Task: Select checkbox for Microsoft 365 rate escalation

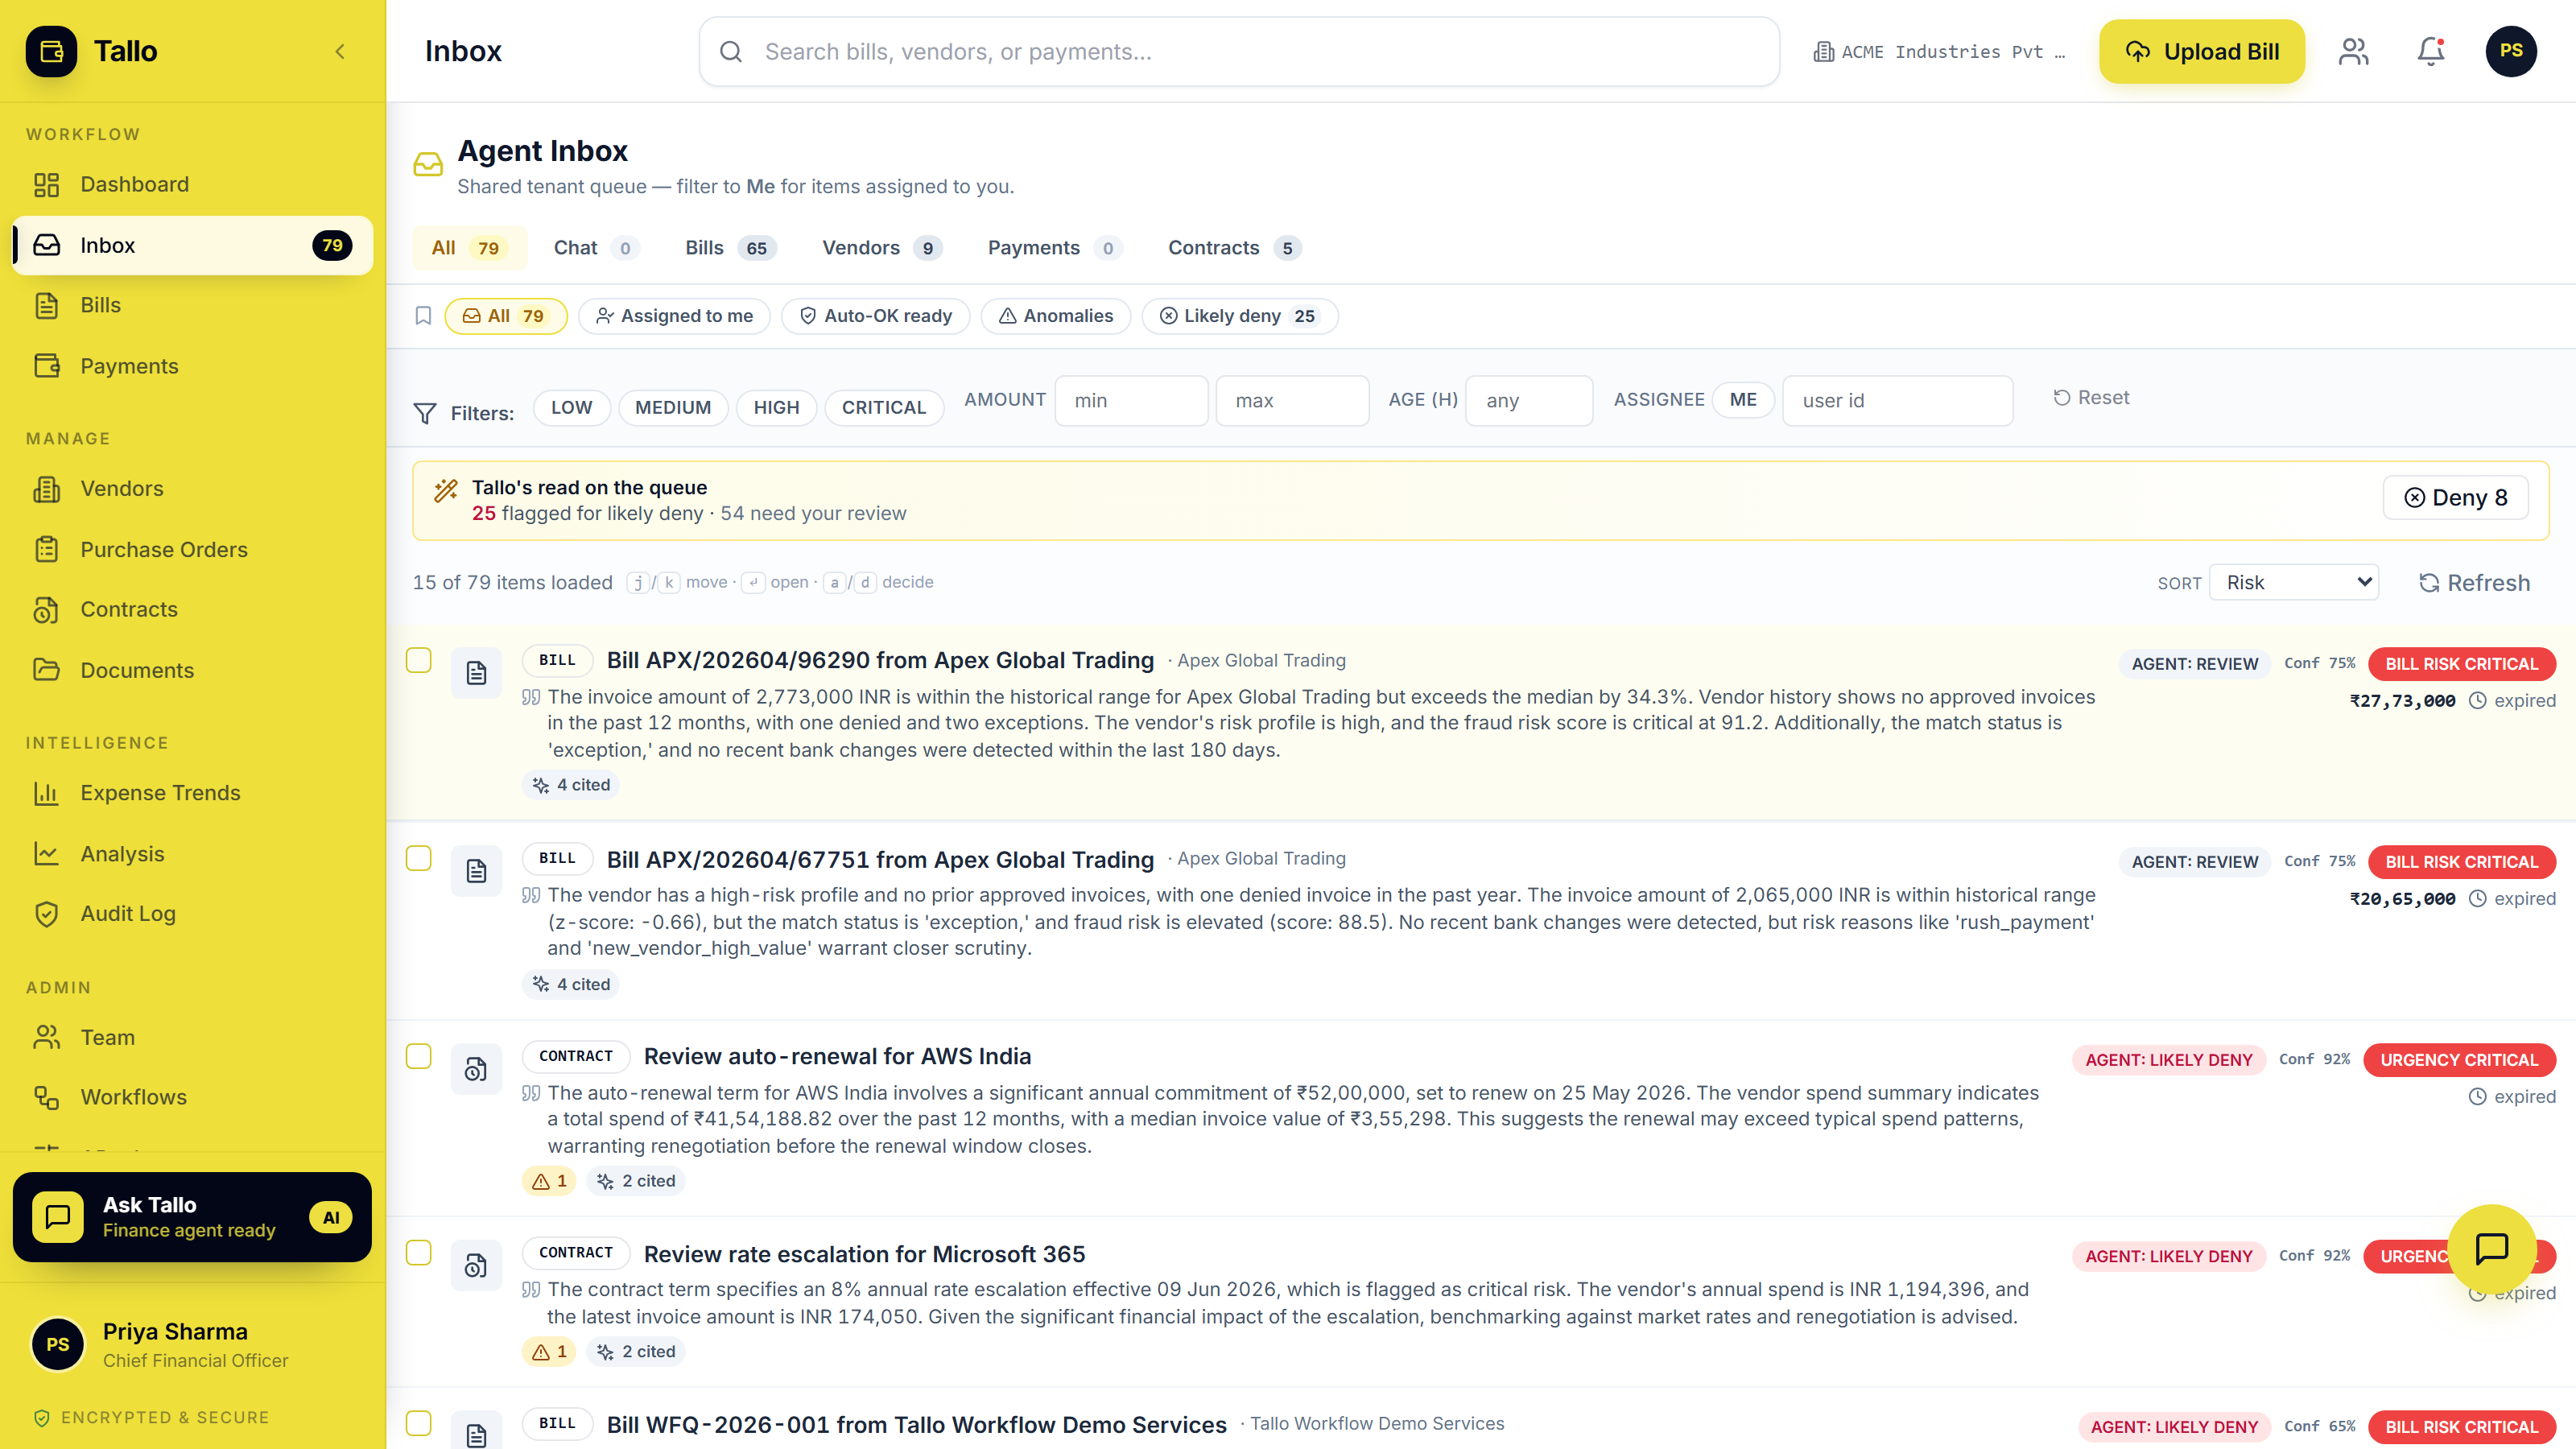Action: 419,1252
